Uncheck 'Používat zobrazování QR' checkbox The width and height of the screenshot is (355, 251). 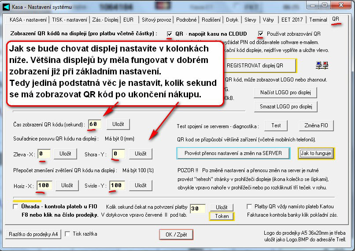point(261,34)
